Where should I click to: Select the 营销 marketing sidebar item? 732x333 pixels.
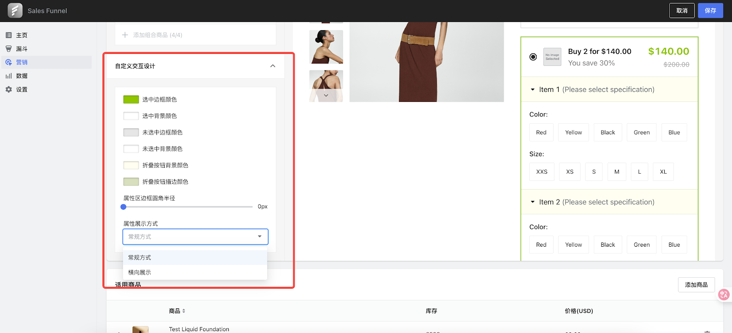[x=46, y=62]
